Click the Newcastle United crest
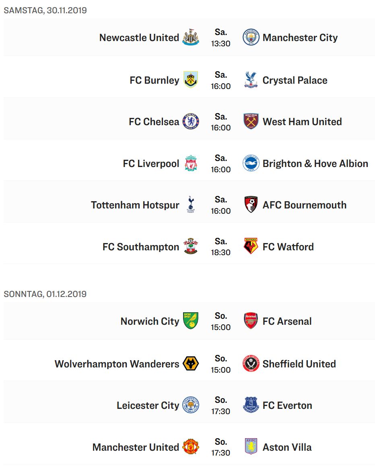375x466 pixels. (190, 37)
